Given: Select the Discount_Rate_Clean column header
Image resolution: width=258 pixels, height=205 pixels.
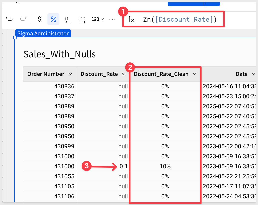Looking at the screenshot, I should coord(161,74).
